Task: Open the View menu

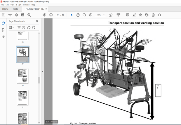Action: pos(12,5)
